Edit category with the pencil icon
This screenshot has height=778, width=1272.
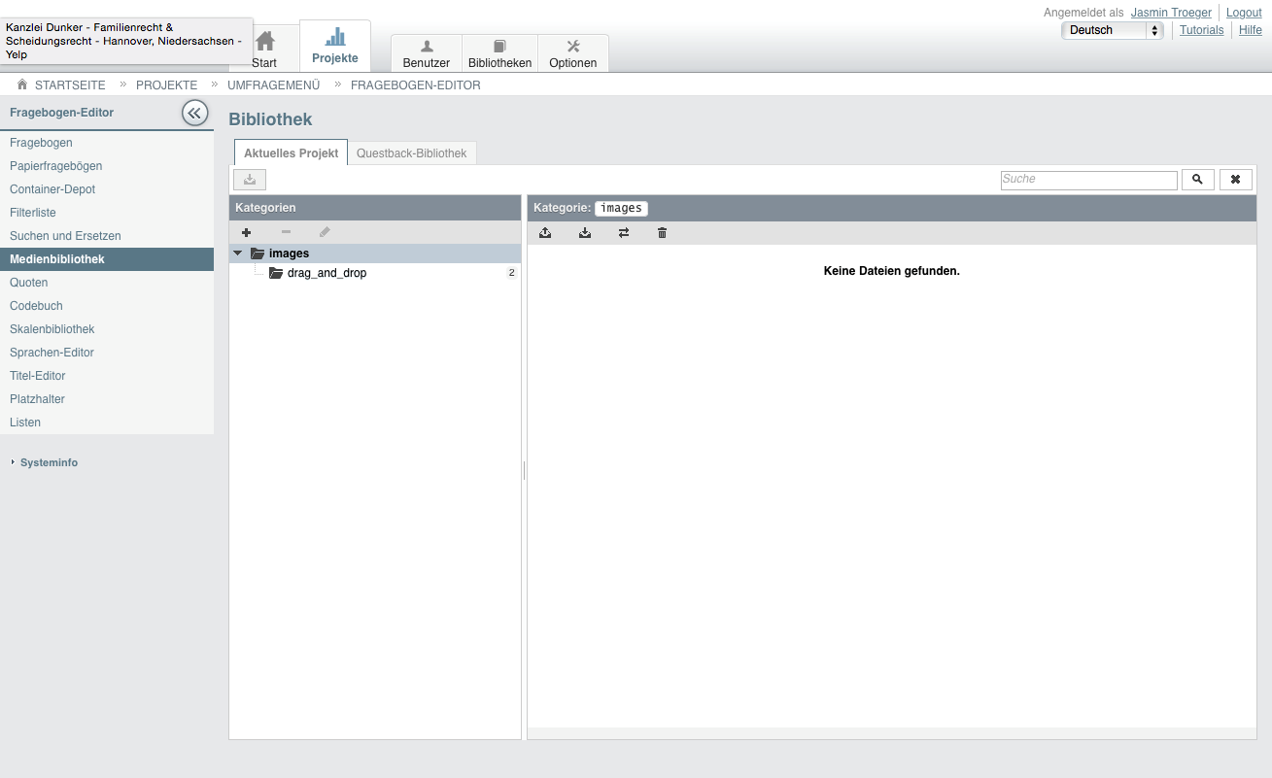click(325, 232)
